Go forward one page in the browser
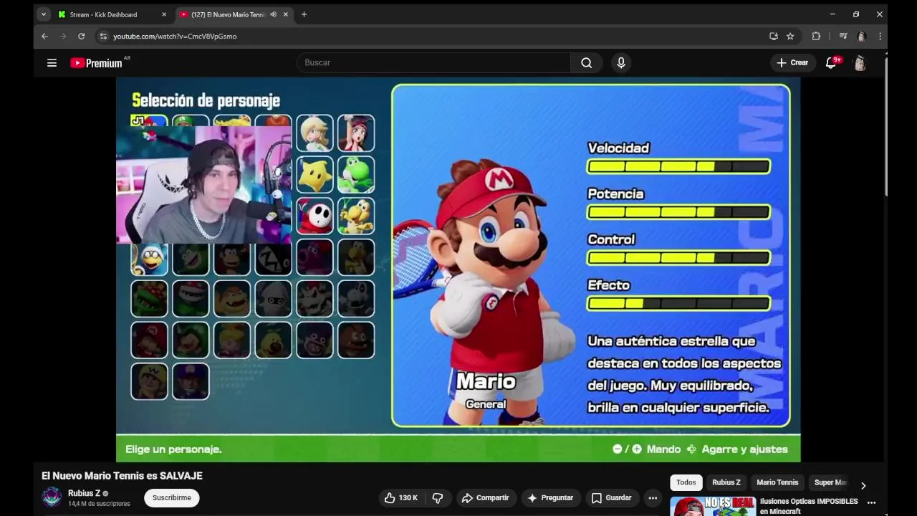 tap(63, 36)
